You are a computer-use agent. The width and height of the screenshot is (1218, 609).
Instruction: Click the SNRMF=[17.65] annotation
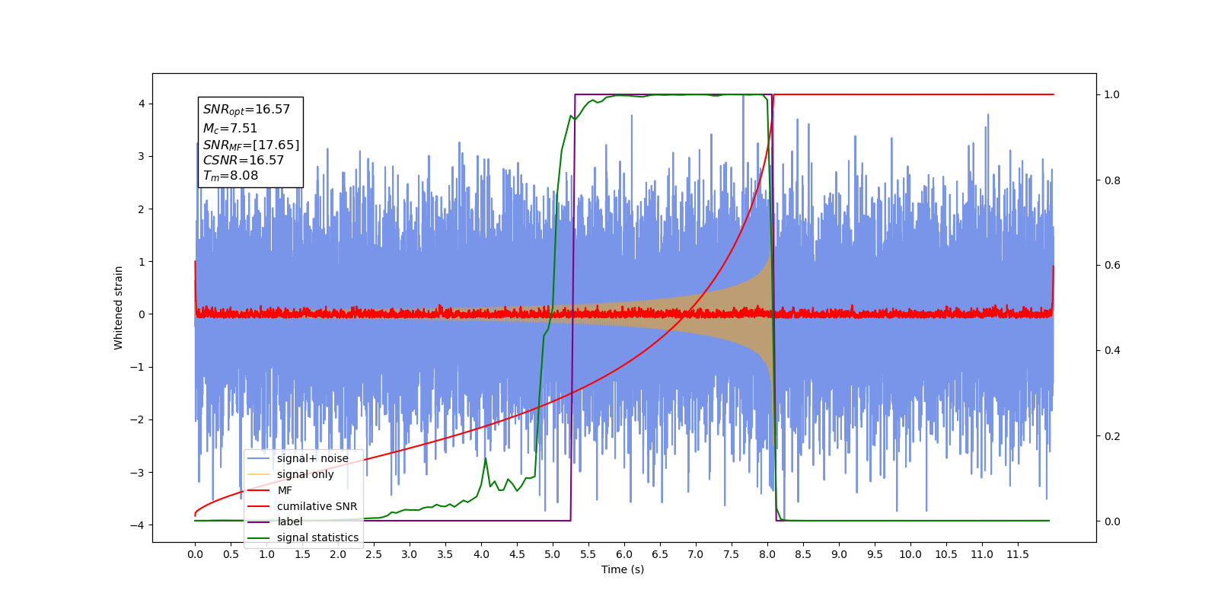pyautogui.click(x=251, y=145)
